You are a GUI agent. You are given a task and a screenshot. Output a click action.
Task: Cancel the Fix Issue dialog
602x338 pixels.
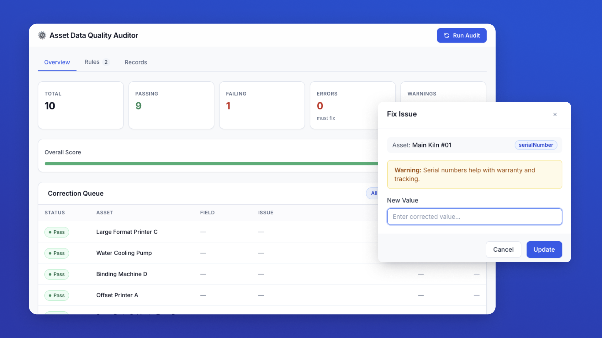pos(503,249)
